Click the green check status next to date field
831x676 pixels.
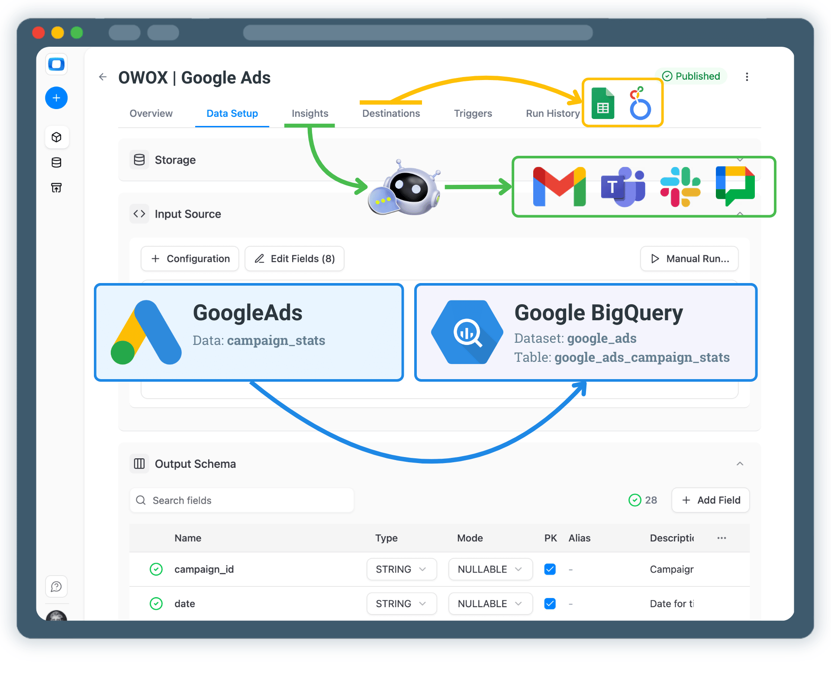(x=156, y=603)
